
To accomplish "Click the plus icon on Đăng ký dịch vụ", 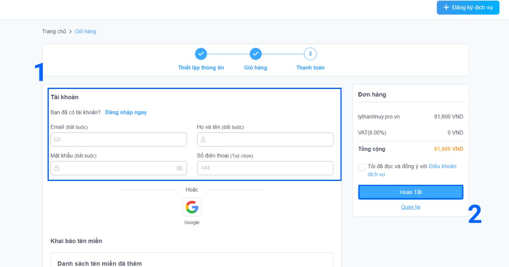I will (x=446, y=8).
